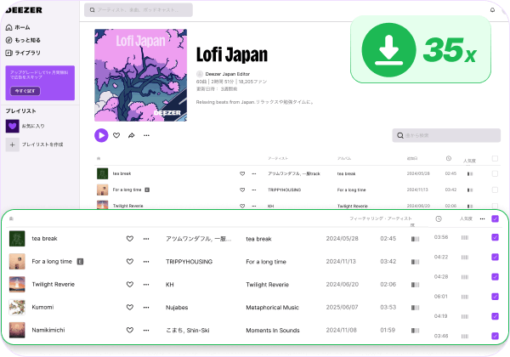Play the Lofi Japan playlist
510x357 pixels.
tap(101, 135)
